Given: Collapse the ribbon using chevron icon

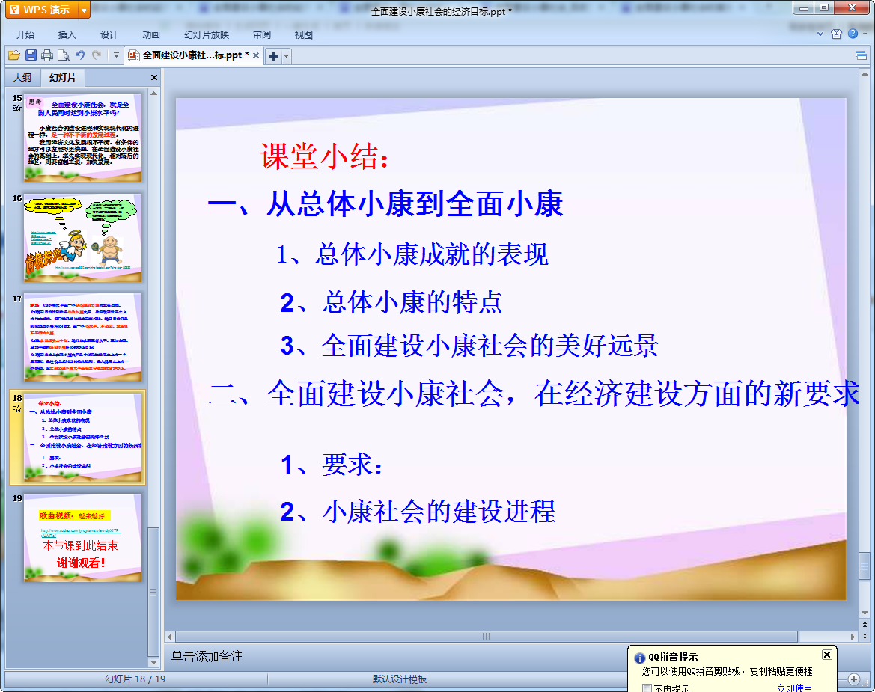Looking at the screenshot, I should (x=820, y=34).
